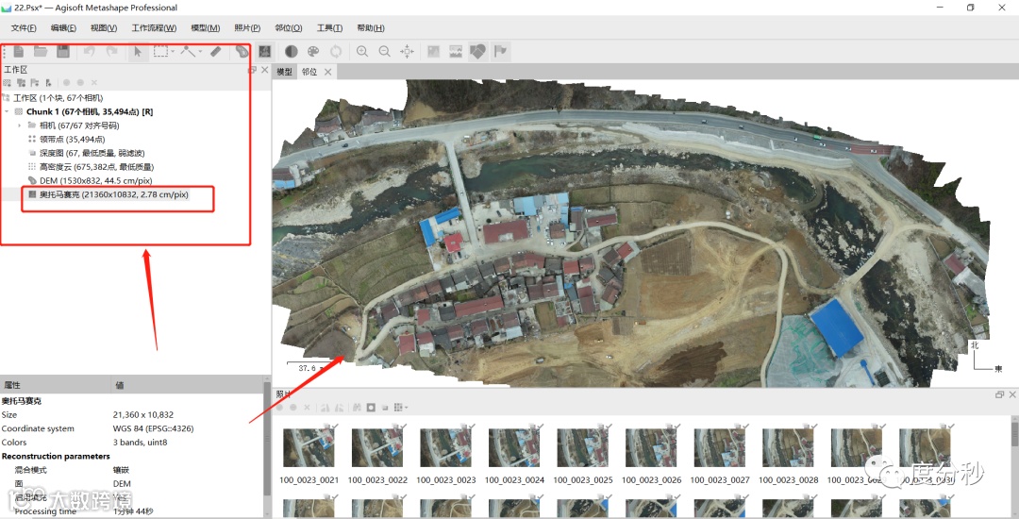Click the Undo arrow in the toolbar
Screen dimensions: 1019x519
coord(90,51)
